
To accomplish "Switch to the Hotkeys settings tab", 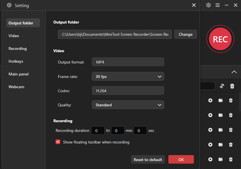I will tap(16, 61).
